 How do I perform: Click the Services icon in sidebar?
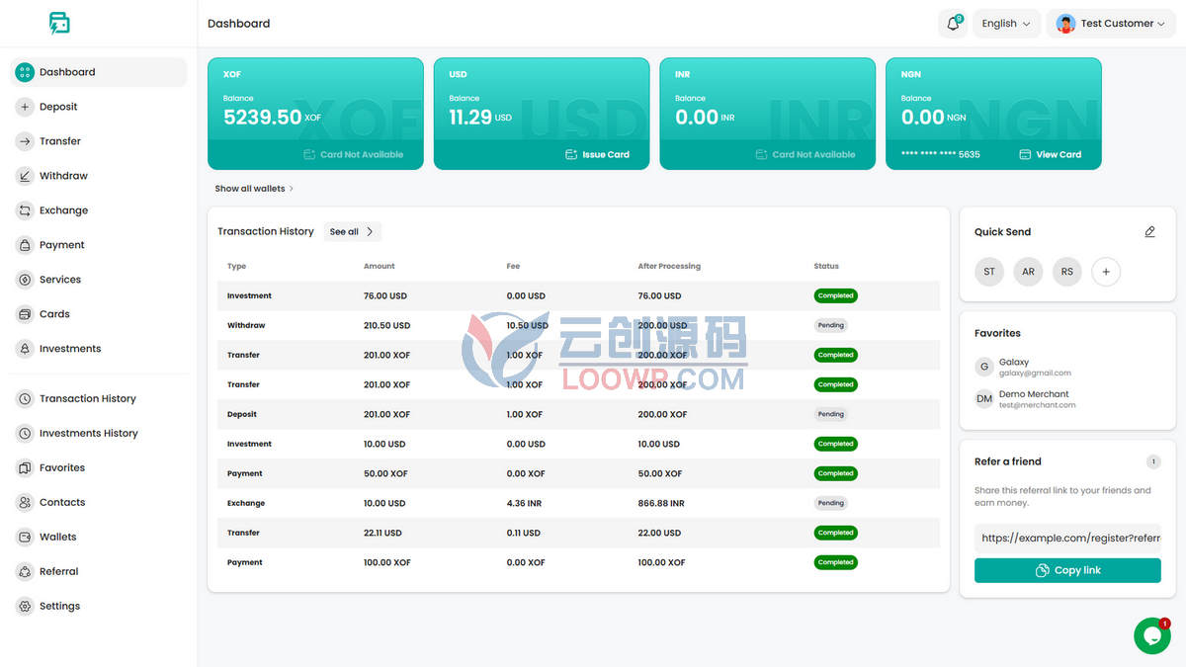click(25, 280)
